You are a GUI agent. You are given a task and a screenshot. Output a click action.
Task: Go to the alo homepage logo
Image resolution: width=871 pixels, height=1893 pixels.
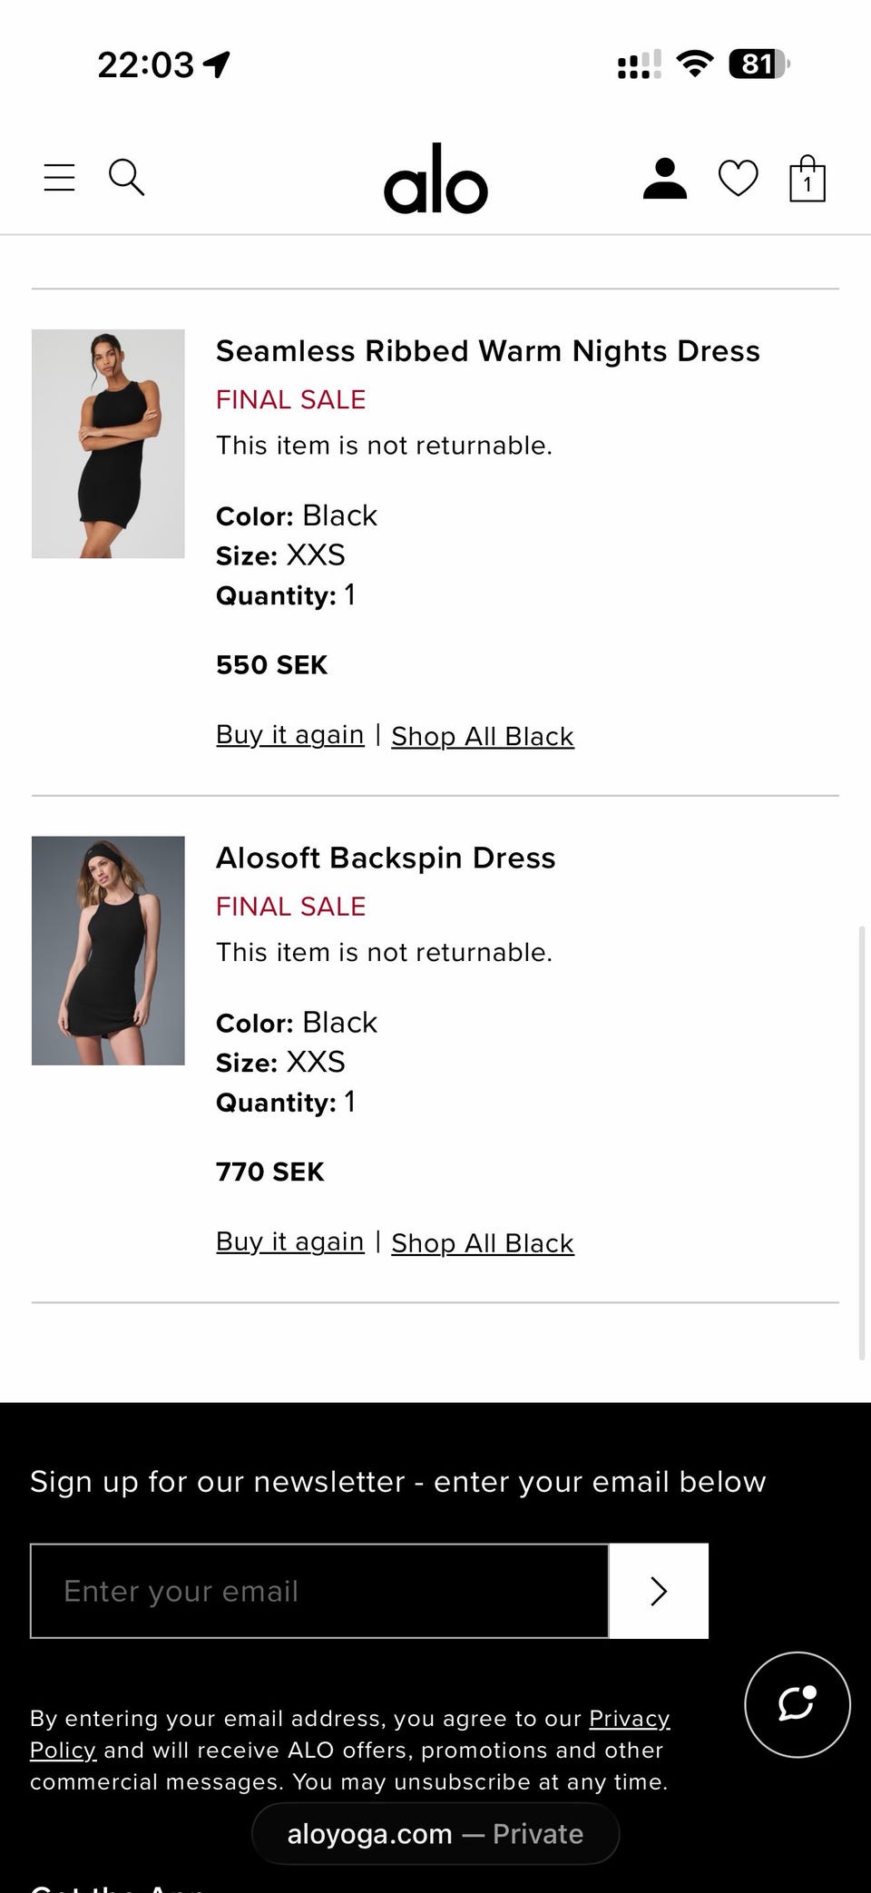coord(435,179)
